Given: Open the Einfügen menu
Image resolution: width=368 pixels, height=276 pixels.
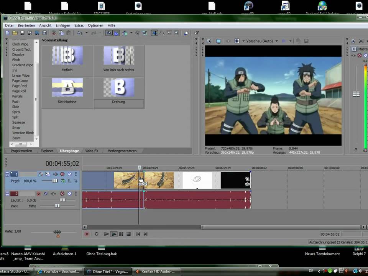Looking at the screenshot, I should (x=62, y=25).
